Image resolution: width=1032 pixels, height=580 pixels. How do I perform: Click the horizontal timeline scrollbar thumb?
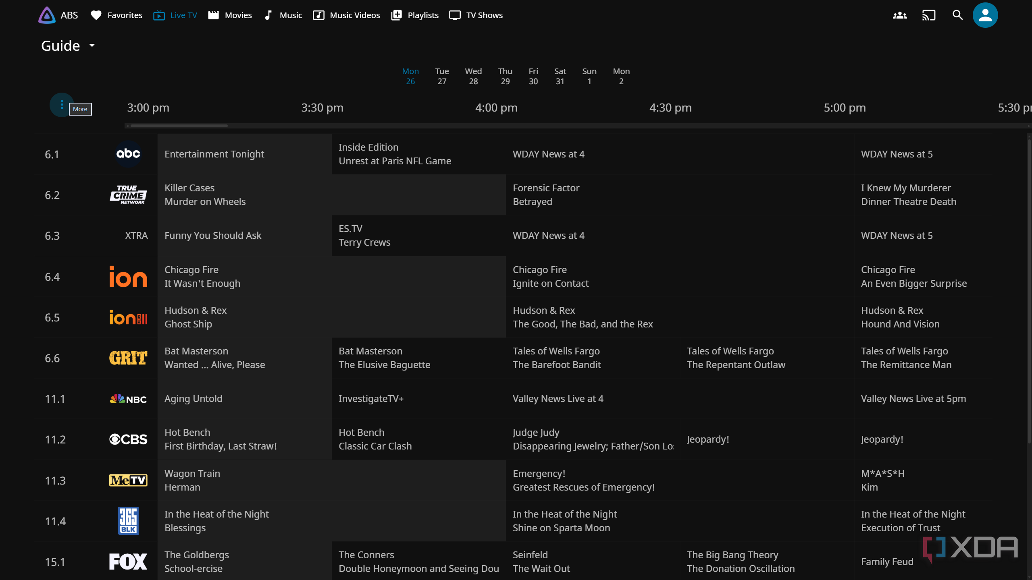(179, 126)
